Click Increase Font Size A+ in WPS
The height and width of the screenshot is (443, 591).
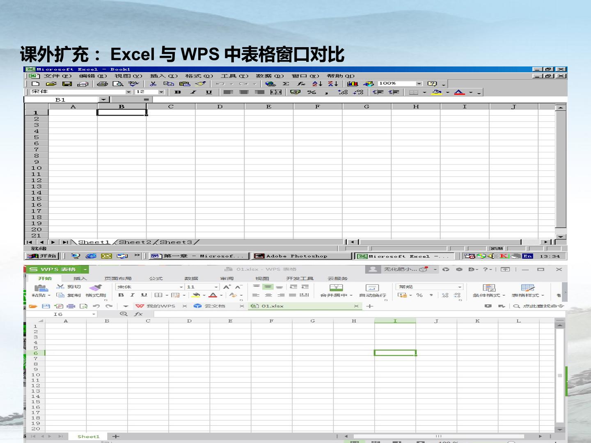point(227,287)
